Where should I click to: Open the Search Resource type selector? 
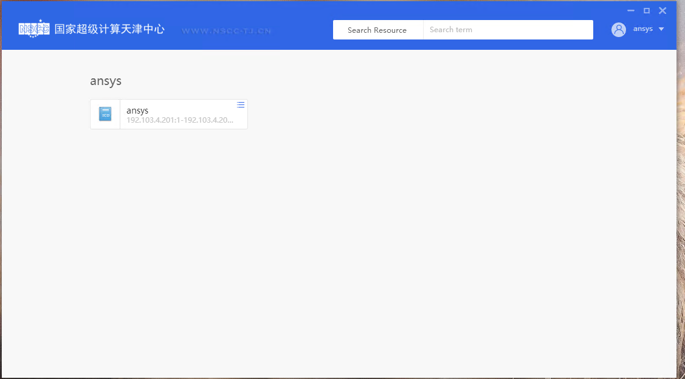377,30
